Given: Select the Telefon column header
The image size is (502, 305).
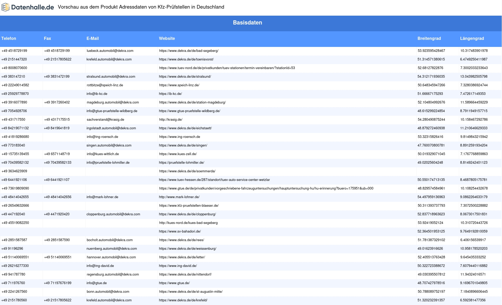Looking at the screenshot, I should click(9, 39).
